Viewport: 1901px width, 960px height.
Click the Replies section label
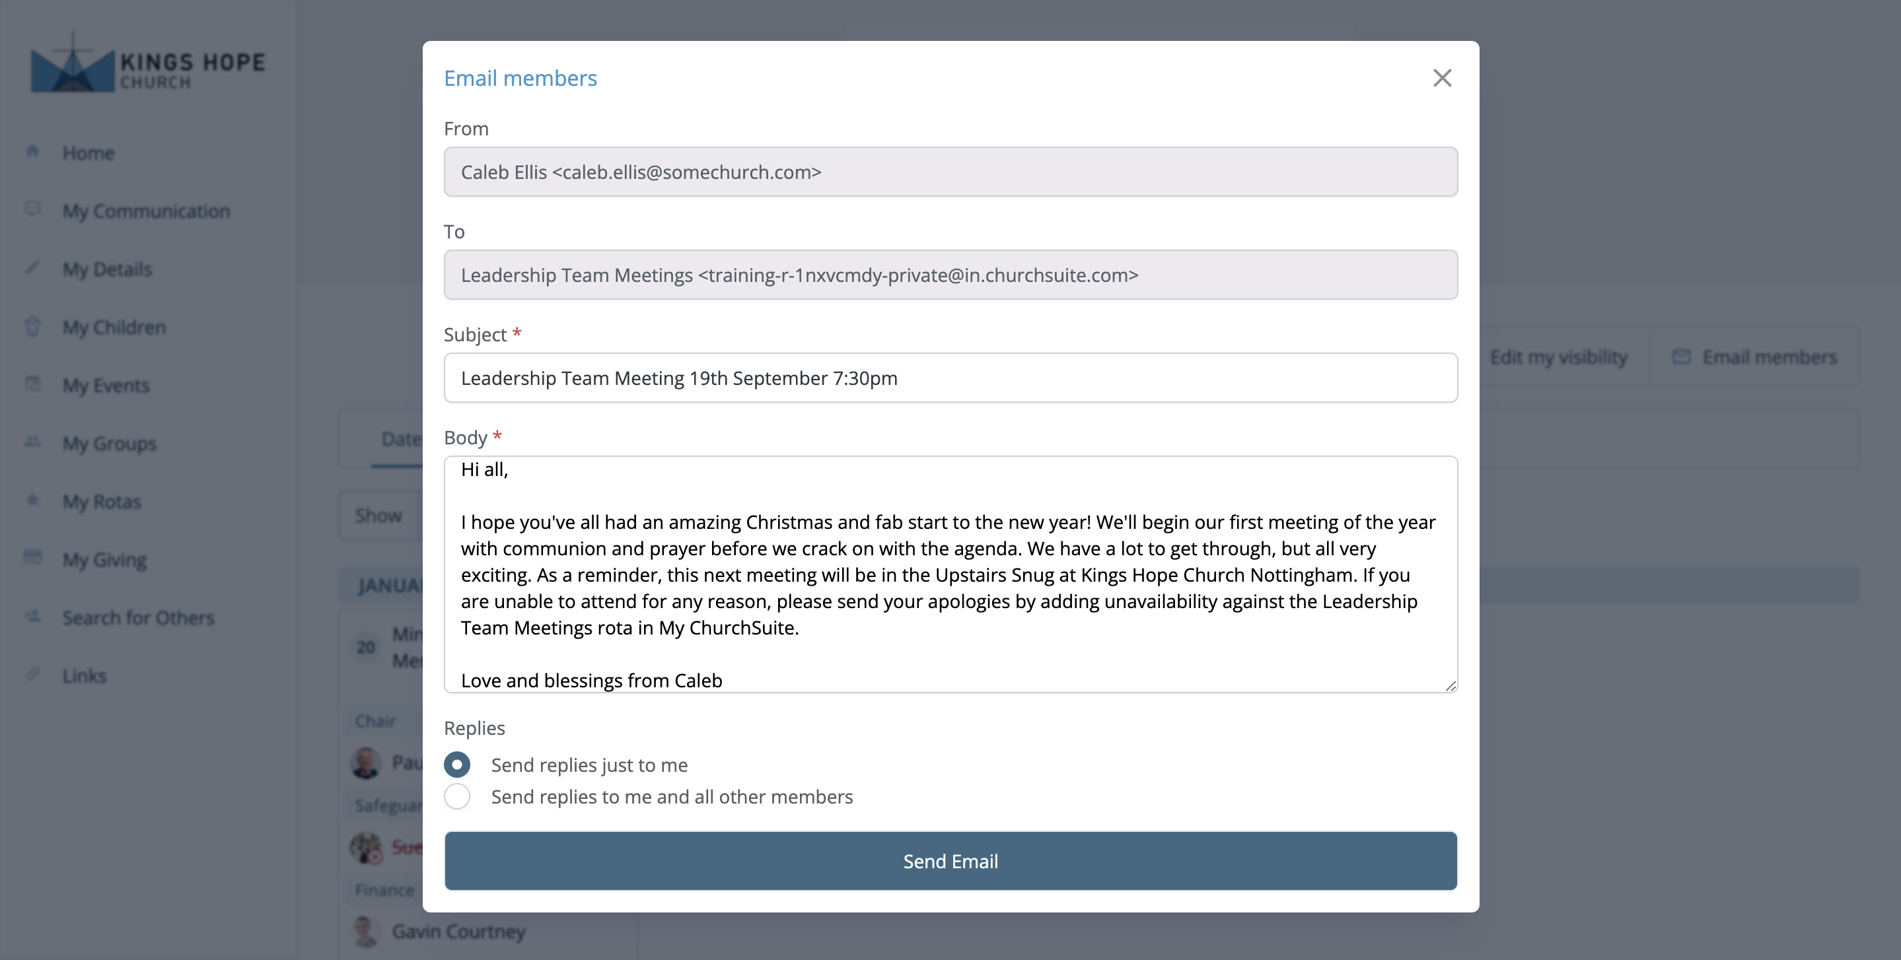[474, 728]
